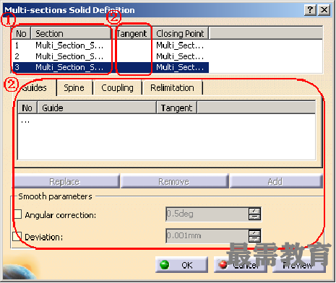Open the Spine tab
Image resolution: width=336 pixels, height=283 pixels.
coord(74,88)
